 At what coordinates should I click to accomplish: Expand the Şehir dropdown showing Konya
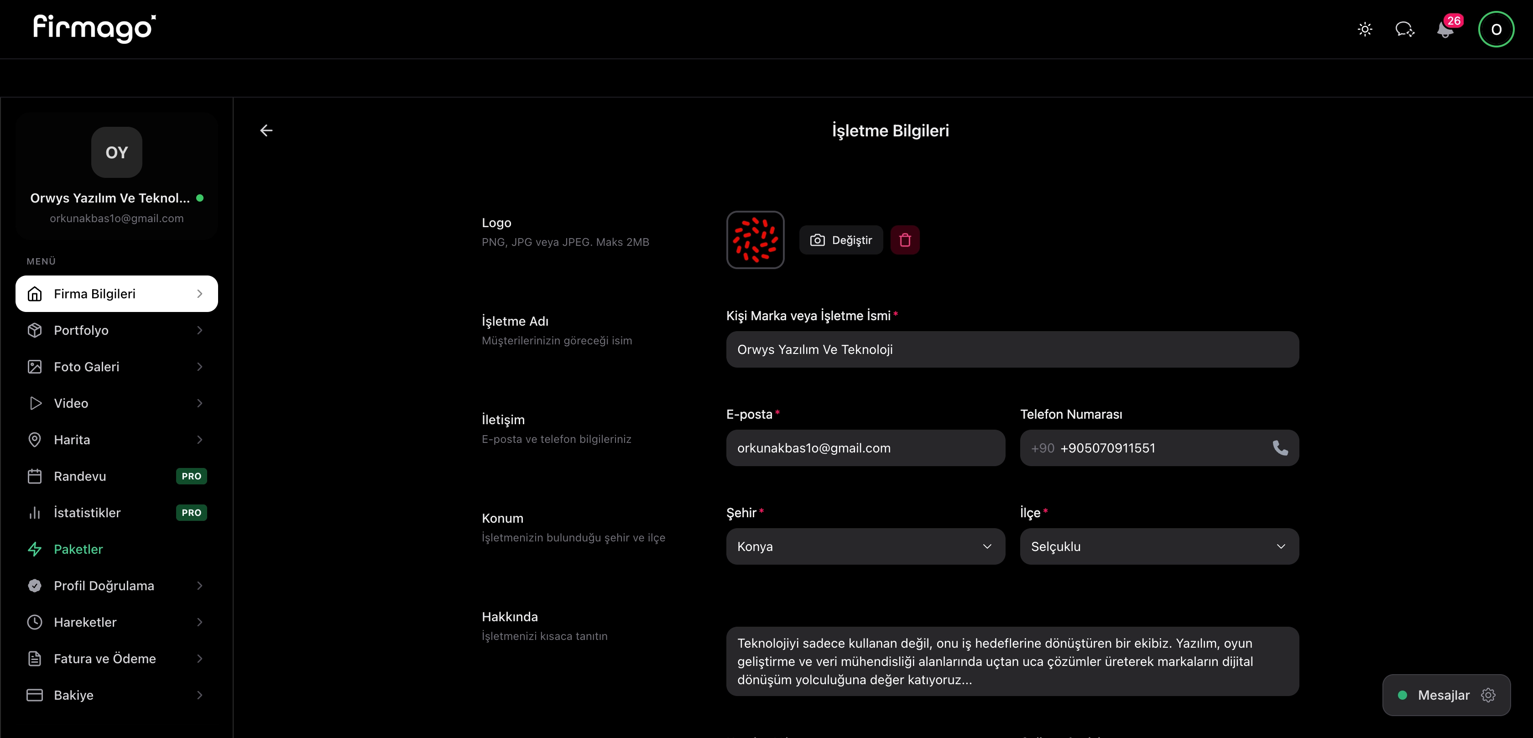tap(866, 546)
